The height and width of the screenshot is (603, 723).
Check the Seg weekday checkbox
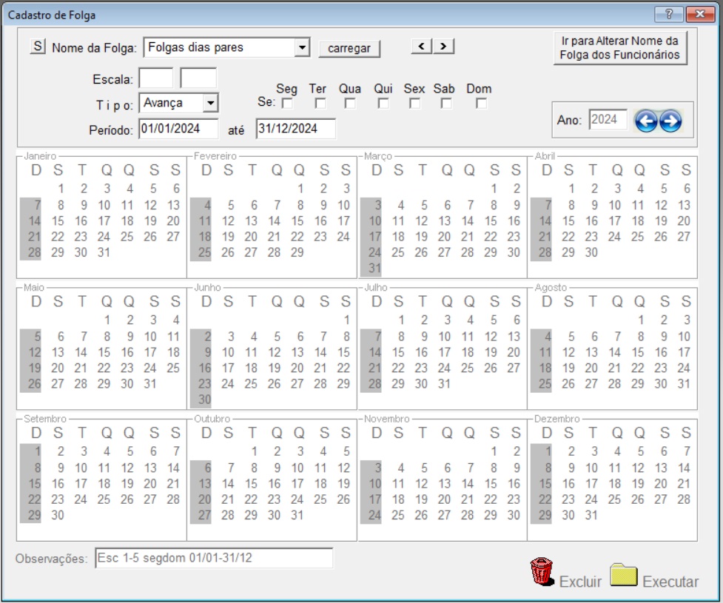tap(287, 104)
